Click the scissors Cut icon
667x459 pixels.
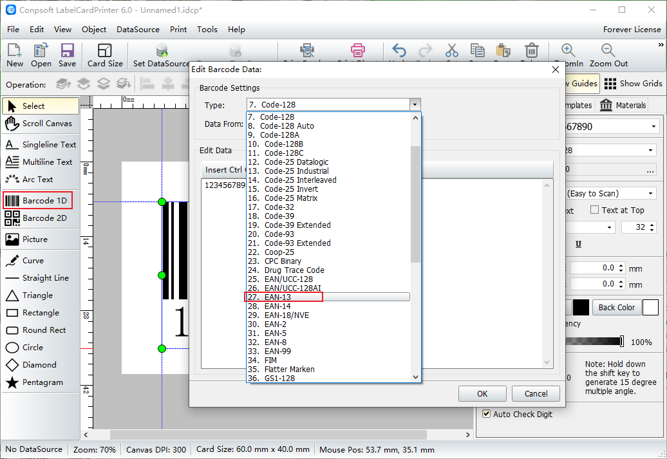tap(452, 51)
